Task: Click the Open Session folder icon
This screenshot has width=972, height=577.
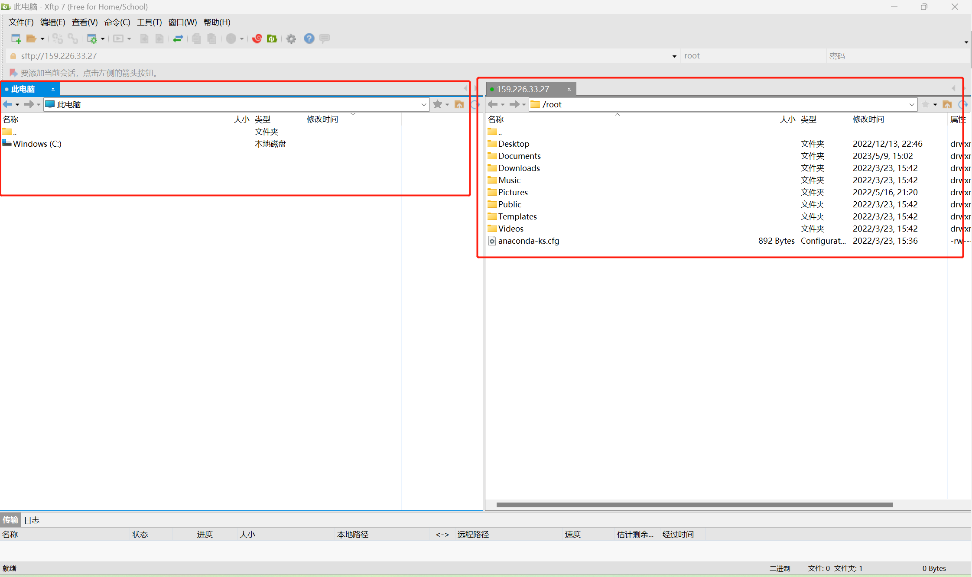Action: coord(31,39)
